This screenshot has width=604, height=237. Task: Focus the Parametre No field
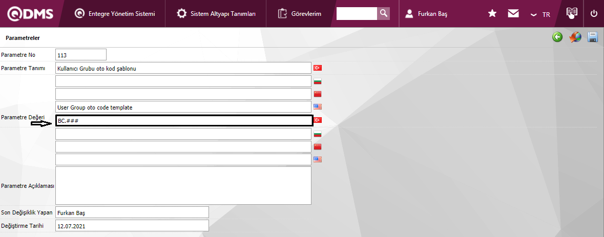click(x=80, y=55)
